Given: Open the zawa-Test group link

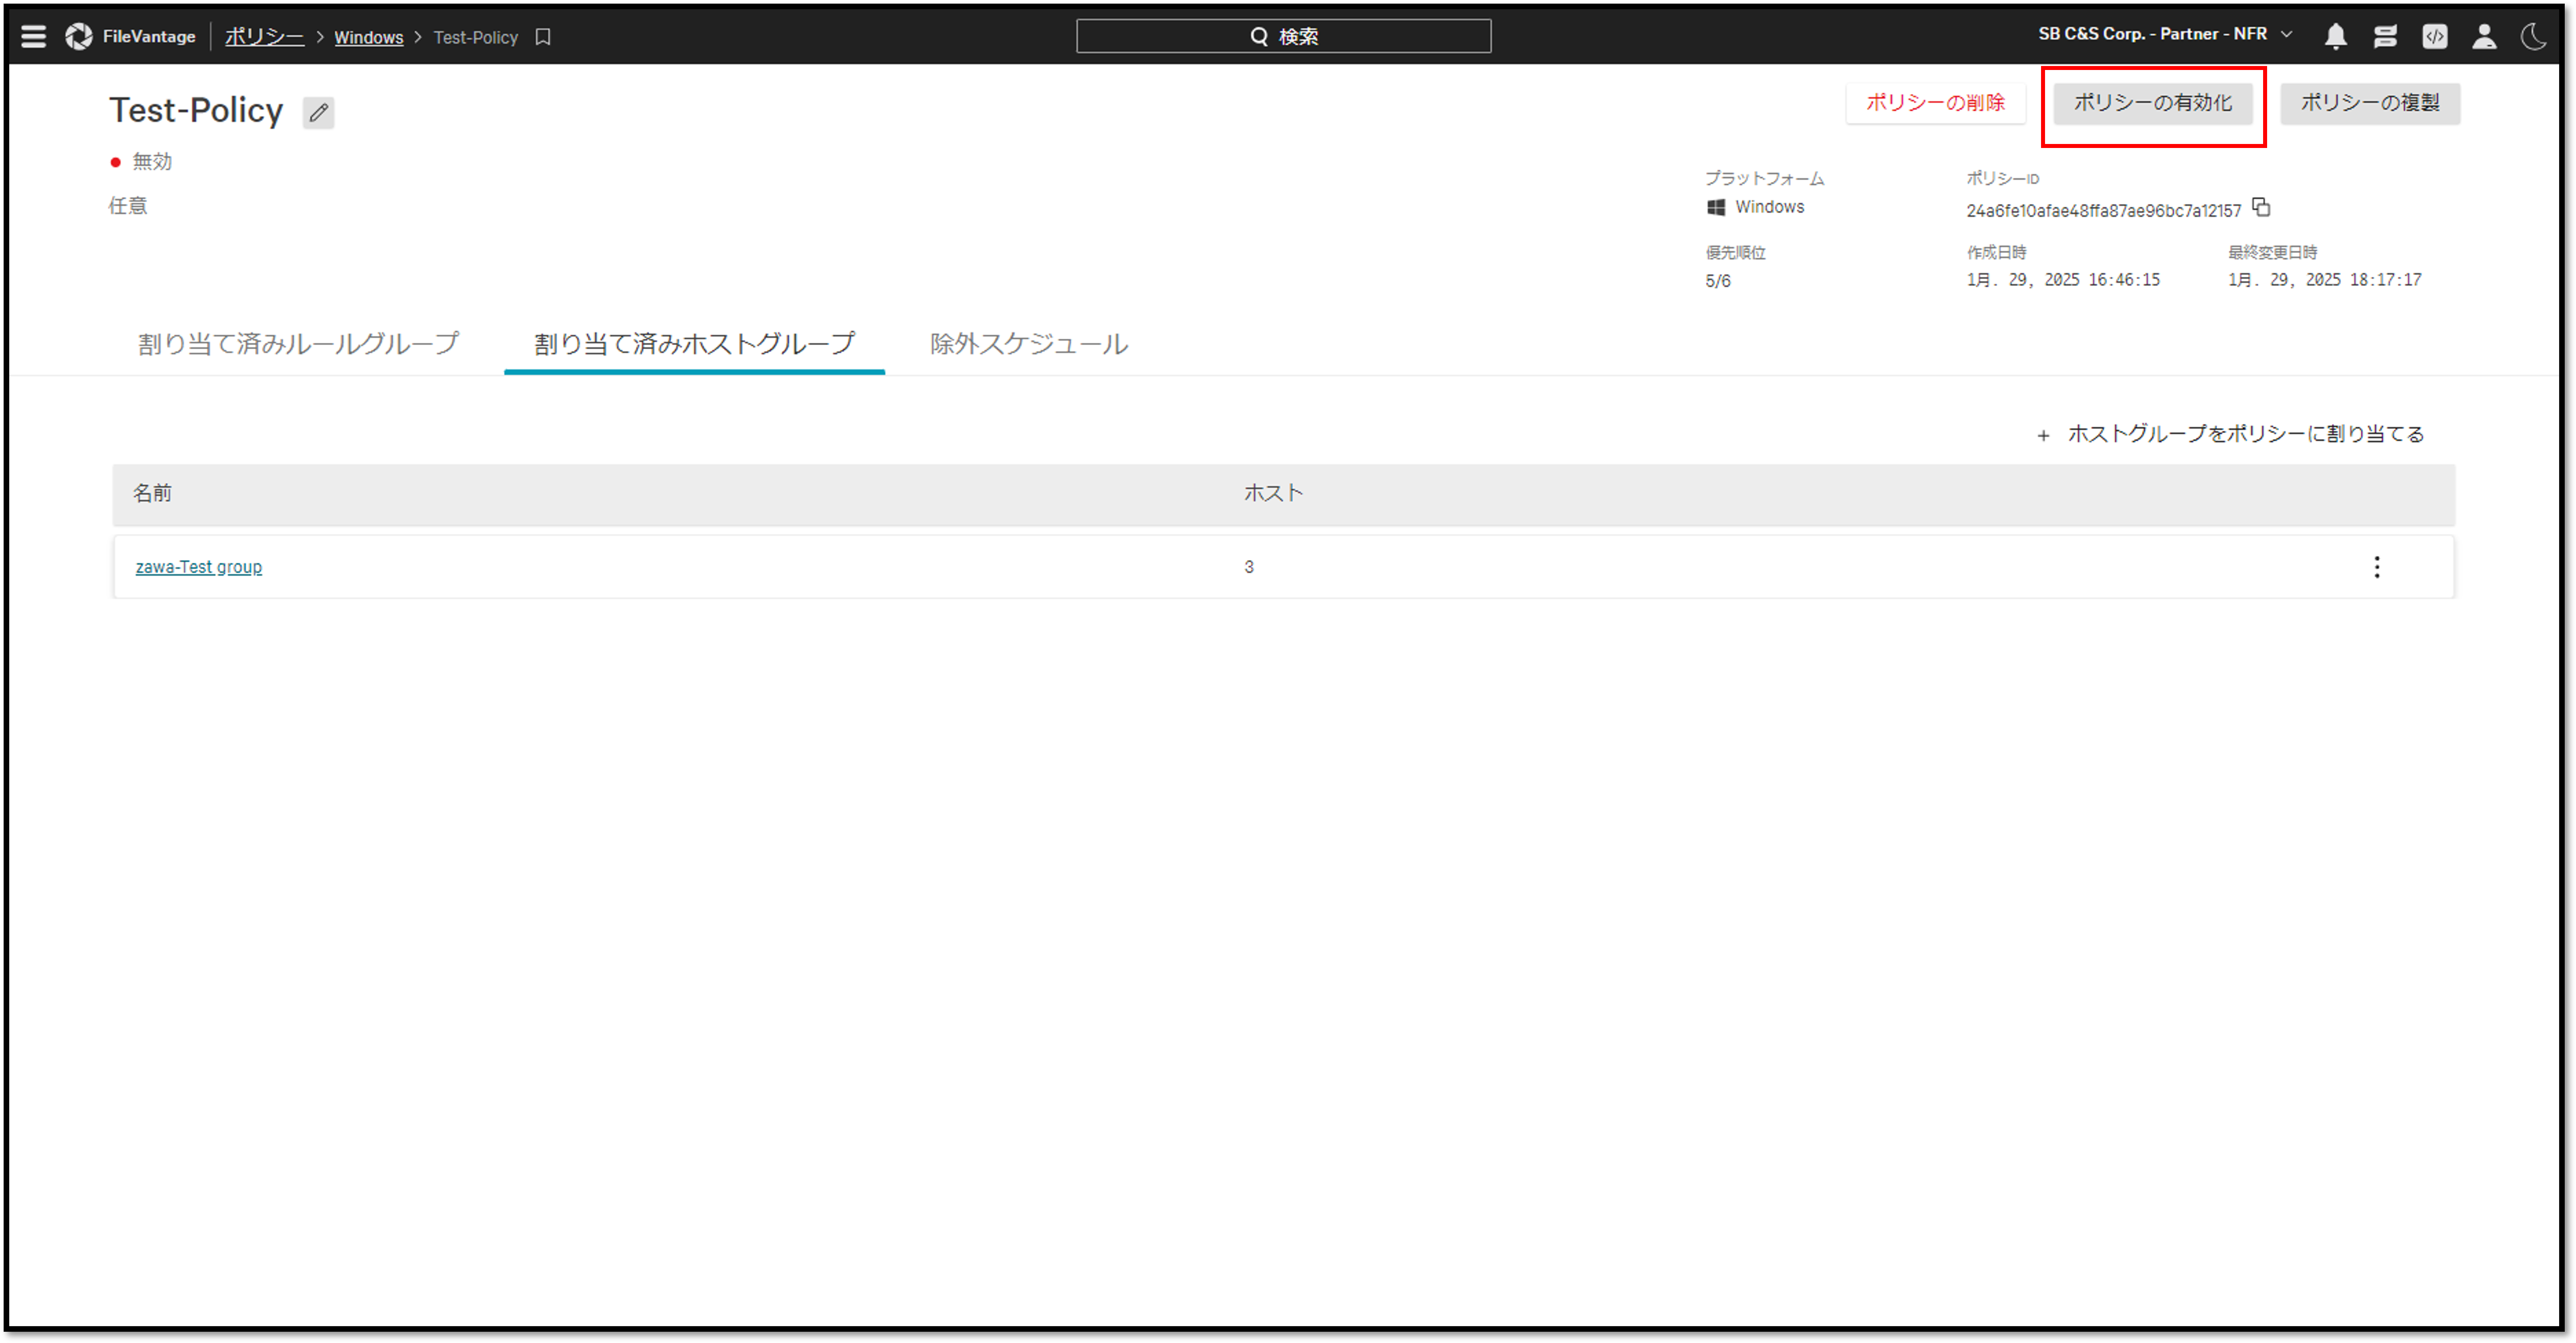Looking at the screenshot, I should click(199, 568).
